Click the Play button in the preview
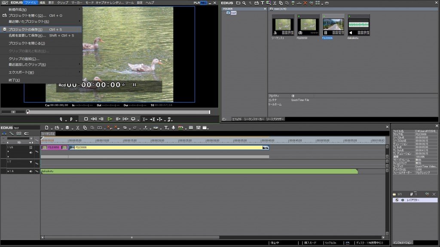The image size is (440, 247). click(x=110, y=119)
